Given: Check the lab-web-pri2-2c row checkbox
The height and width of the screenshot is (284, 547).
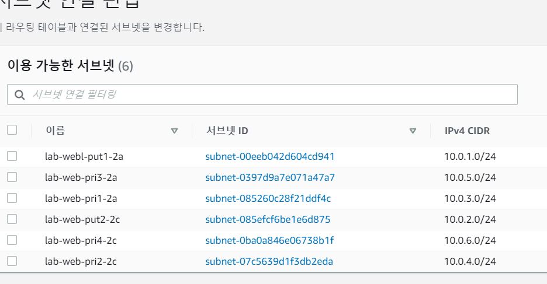Looking at the screenshot, I should click(x=12, y=261).
